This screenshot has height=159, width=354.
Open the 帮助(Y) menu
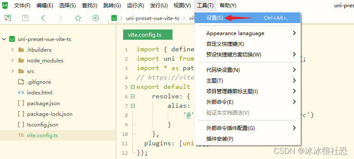pos(228,6)
